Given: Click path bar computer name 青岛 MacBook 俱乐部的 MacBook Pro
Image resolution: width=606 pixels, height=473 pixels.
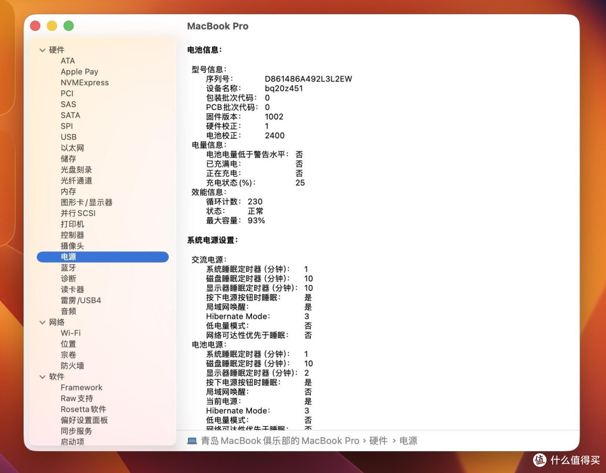Looking at the screenshot, I should [280, 441].
